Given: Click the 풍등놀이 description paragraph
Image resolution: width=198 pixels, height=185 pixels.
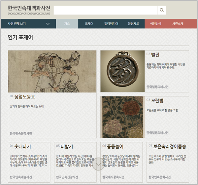Looking at the screenshot, I should [121, 161].
